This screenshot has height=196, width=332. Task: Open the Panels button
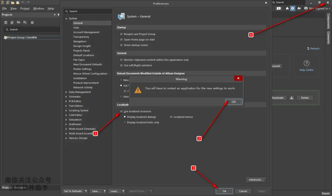[x=326, y=193]
